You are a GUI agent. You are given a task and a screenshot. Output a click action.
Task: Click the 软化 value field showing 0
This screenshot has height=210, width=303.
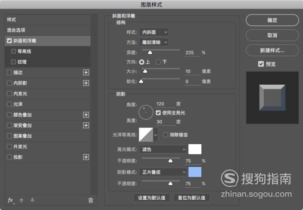pos(193,81)
